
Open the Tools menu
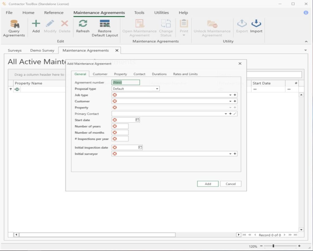(x=139, y=13)
